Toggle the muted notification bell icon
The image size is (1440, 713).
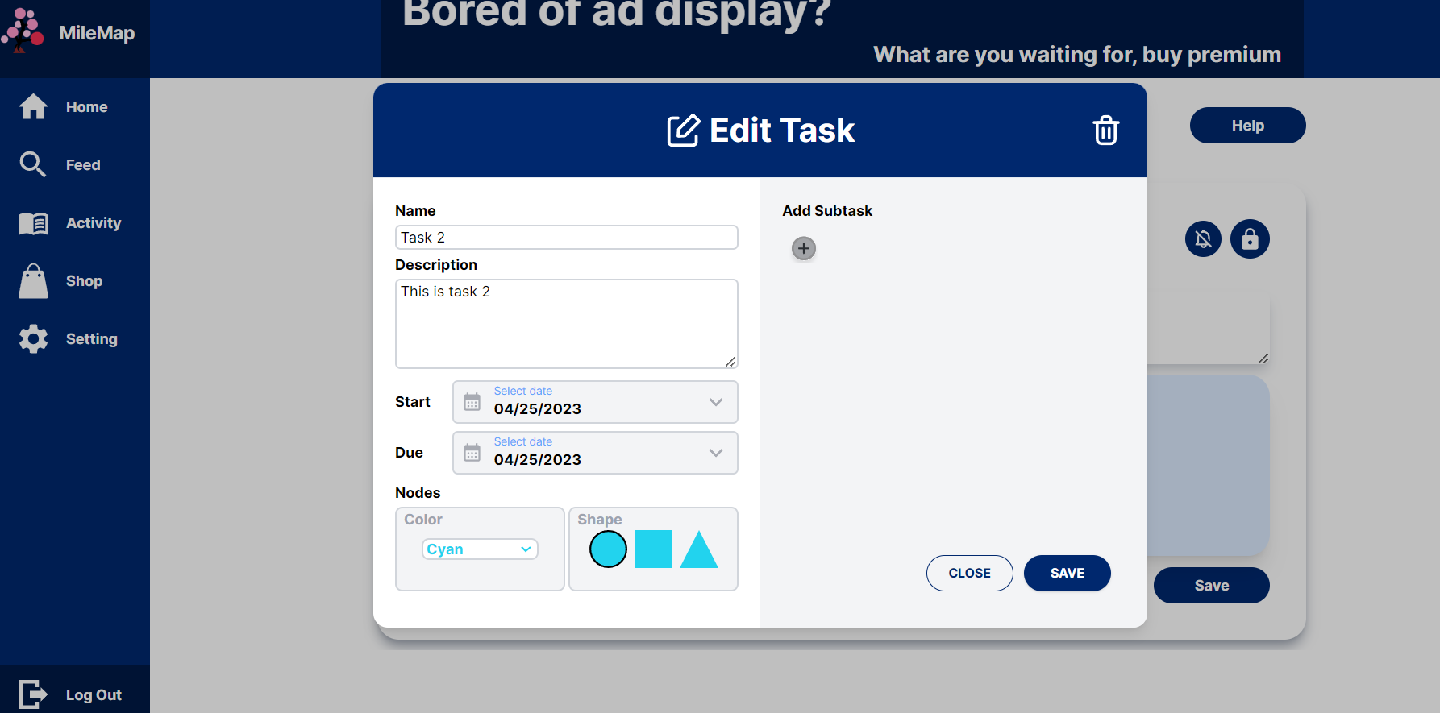pyautogui.click(x=1203, y=239)
